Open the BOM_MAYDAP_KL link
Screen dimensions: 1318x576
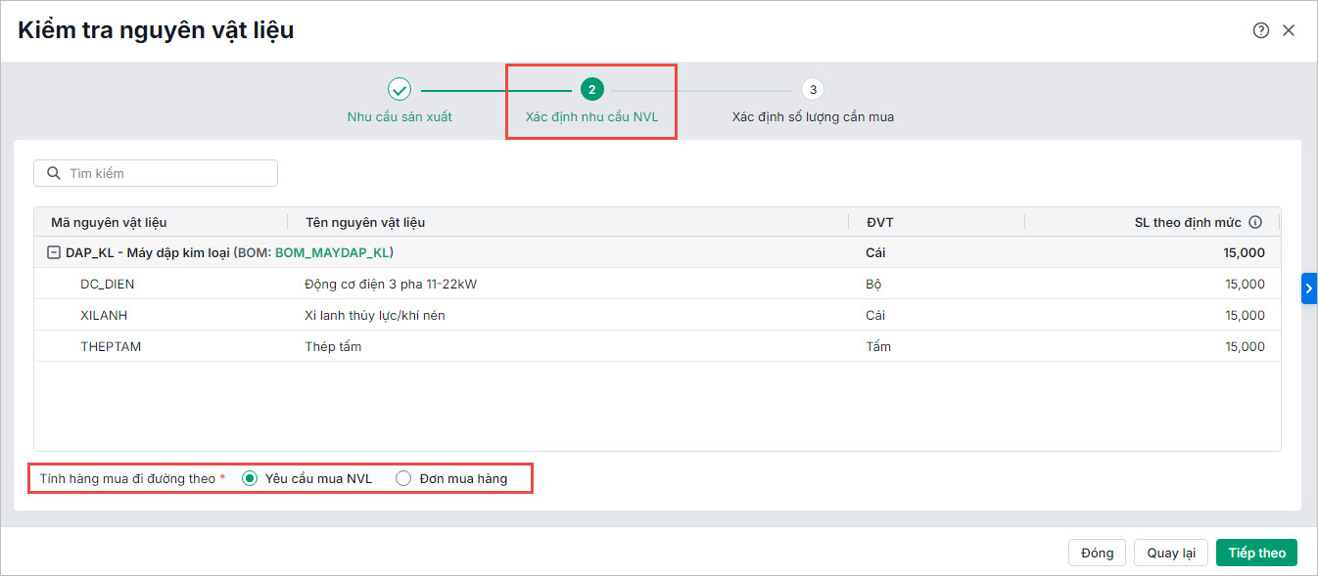tap(332, 252)
